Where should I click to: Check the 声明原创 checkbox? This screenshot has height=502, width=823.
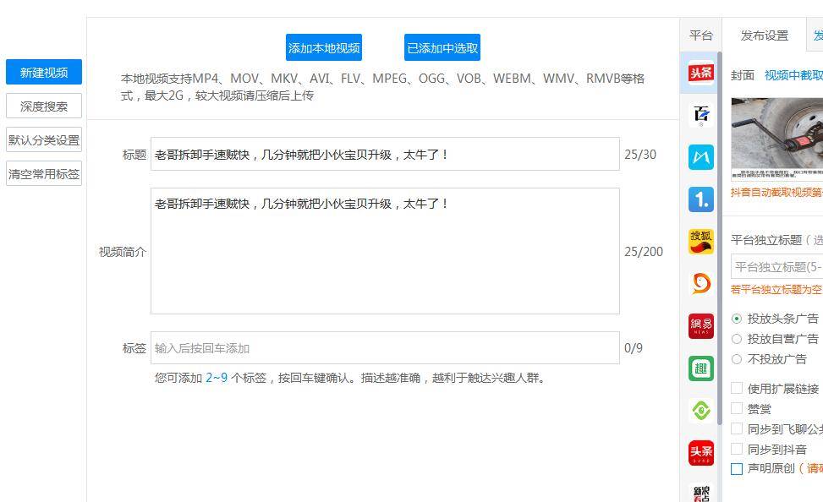click(x=737, y=469)
